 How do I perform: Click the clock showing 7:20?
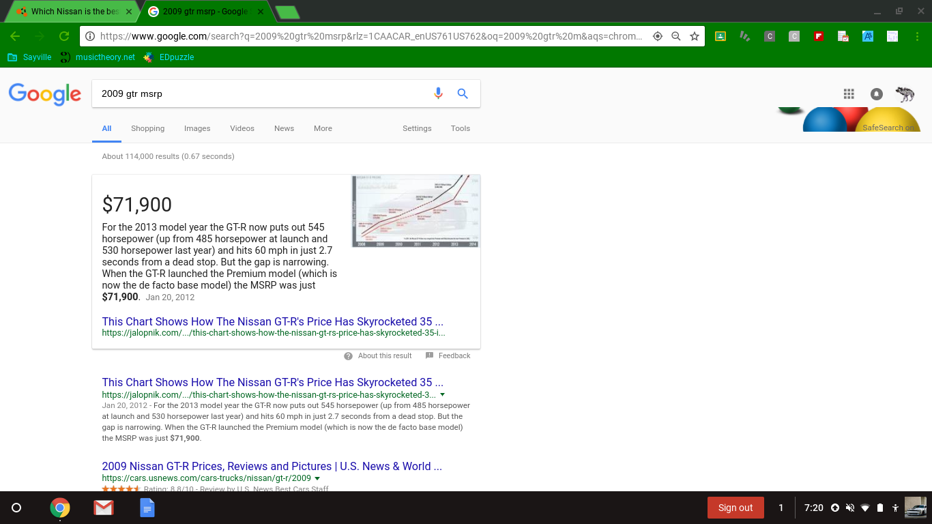click(814, 508)
